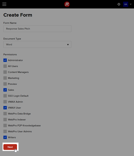
Task: Enable the VMAX Admin checkbox
Action: click(5, 102)
